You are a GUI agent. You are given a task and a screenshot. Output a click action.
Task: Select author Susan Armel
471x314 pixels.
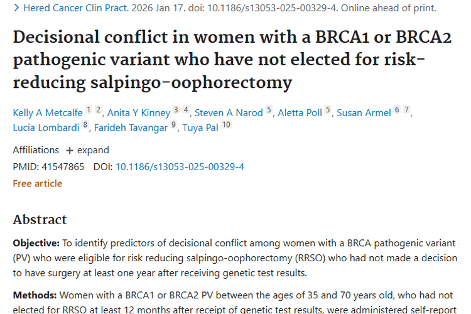point(364,113)
